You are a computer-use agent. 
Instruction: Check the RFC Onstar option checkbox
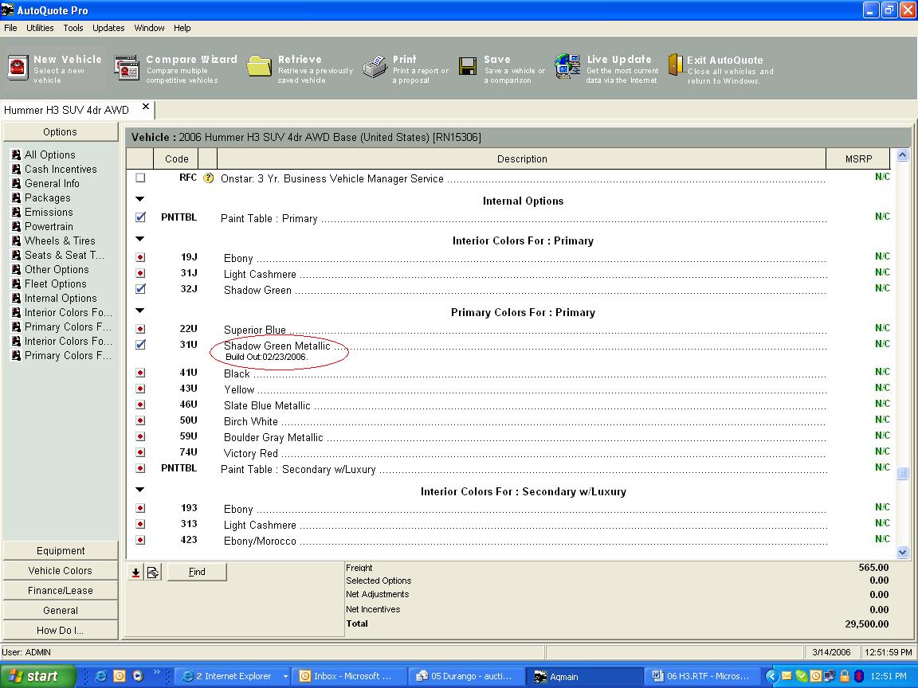click(x=140, y=178)
